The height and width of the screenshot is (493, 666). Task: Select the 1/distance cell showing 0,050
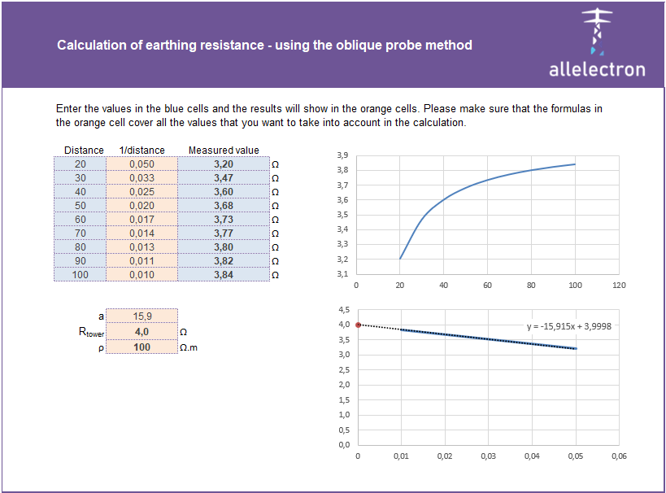point(141,164)
